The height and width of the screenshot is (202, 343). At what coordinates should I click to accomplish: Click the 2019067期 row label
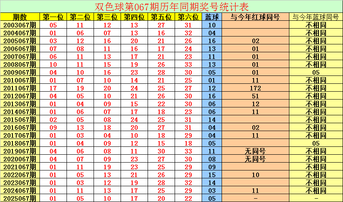[20, 151]
